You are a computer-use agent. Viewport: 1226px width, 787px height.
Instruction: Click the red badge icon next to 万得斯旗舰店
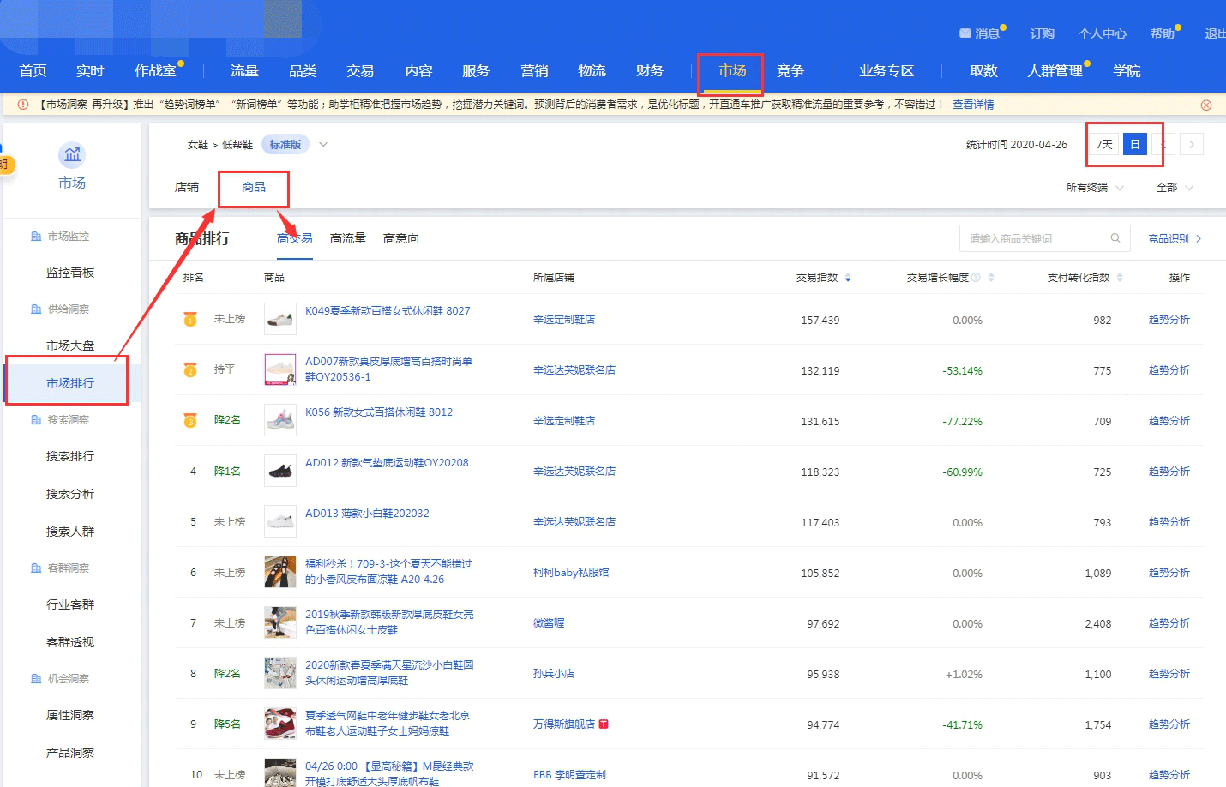(604, 724)
